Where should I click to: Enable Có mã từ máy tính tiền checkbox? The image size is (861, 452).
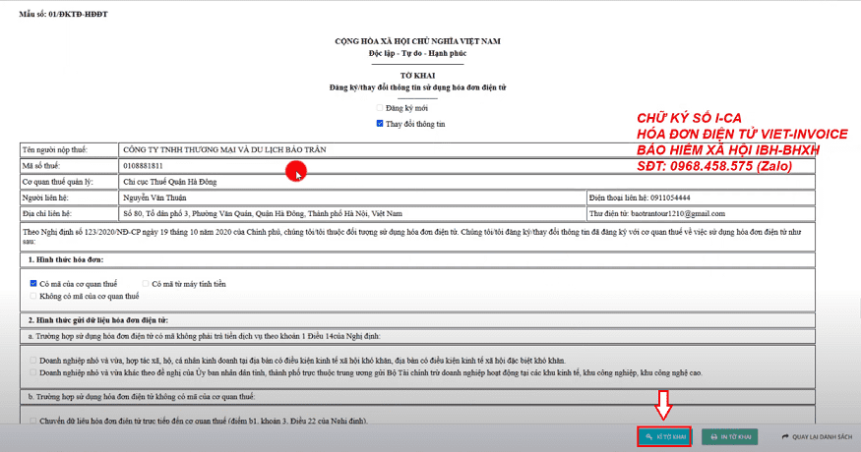click(145, 284)
